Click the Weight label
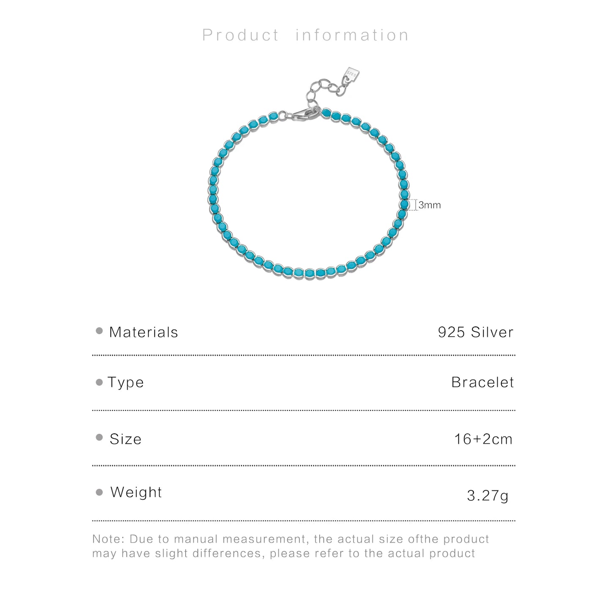Image resolution: width=611 pixels, height=611 pixels. (136, 492)
